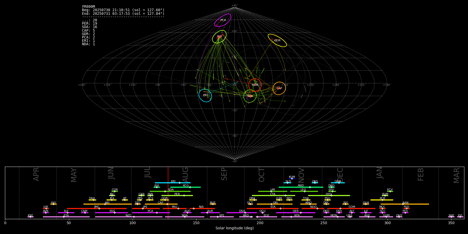Image resolution: width=468 pixels, height=234 pixels.
Task: Select the CTA shower bar in timeline
Action: [274, 196]
